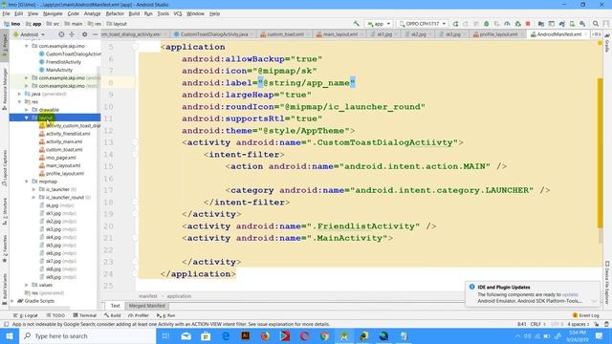Expand the java (generated) folder
The width and height of the screenshot is (612, 344).
click(19, 94)
